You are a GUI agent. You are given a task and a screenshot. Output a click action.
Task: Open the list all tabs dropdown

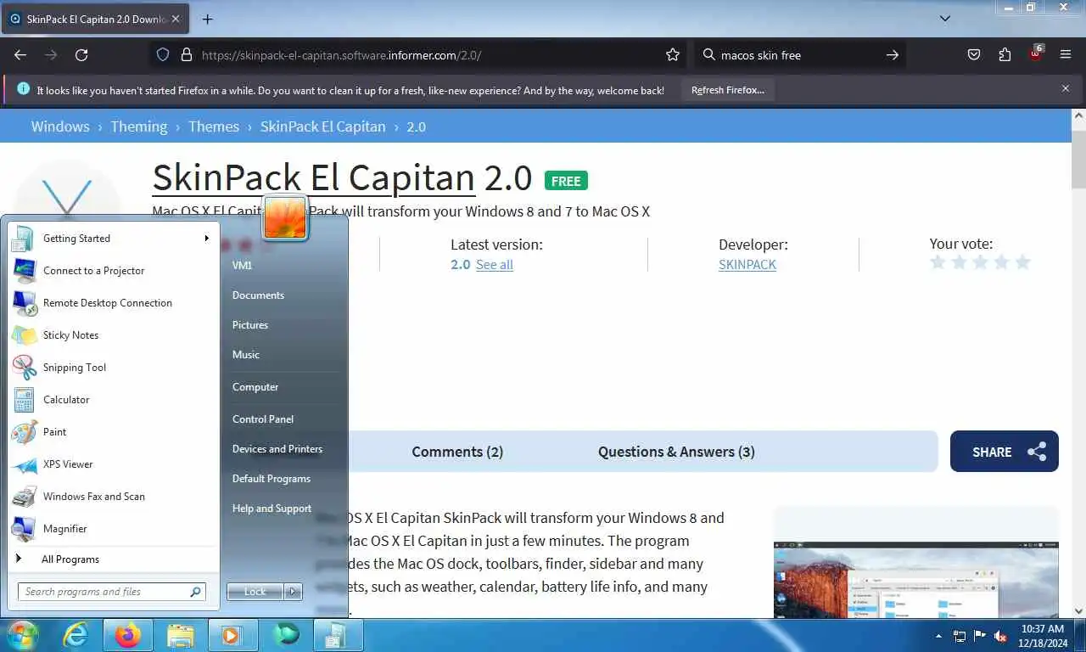(945, 19)
